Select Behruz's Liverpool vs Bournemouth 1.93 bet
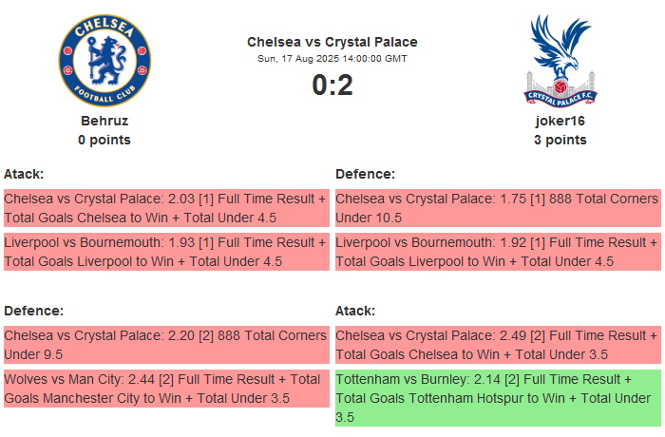Image resolution: width=665 pixels, height=437 pixels. [166, 252]
